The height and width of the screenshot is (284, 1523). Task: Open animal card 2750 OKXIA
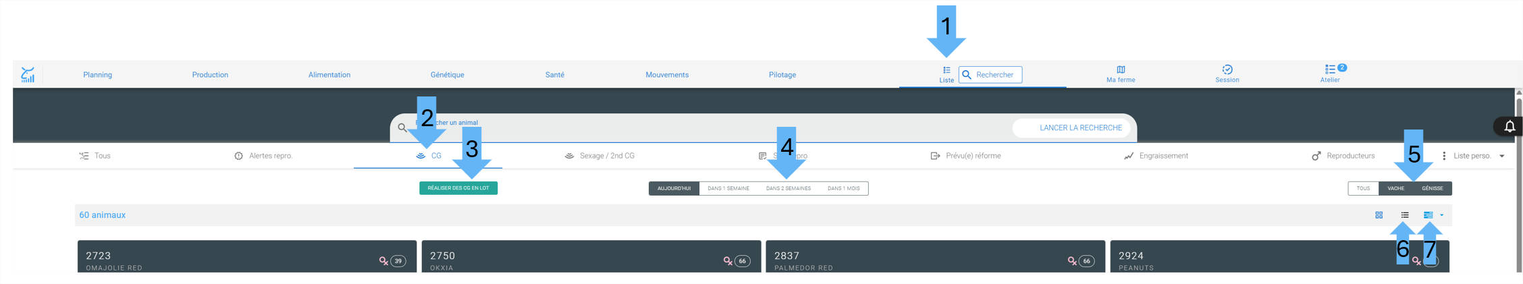(x=591, y=256)
